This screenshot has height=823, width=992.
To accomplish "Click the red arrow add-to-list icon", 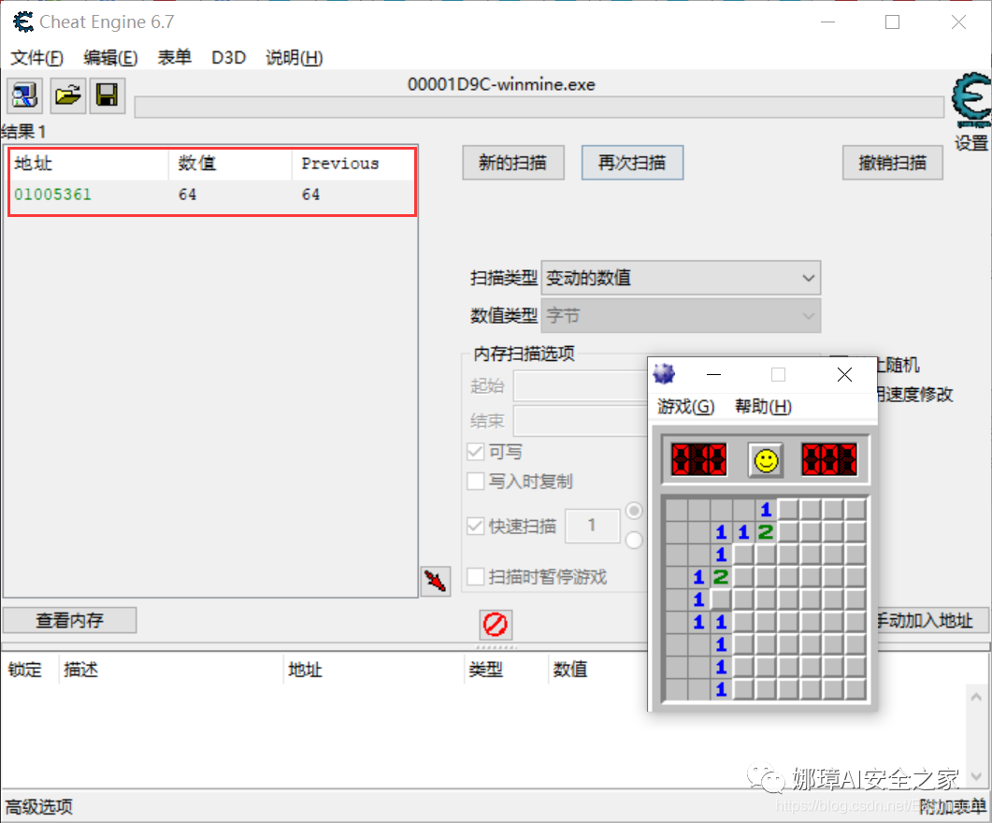I will pos(436,580).
